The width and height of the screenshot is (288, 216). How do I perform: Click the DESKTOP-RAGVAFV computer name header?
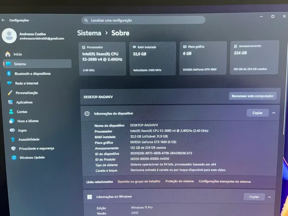point(98,97)
